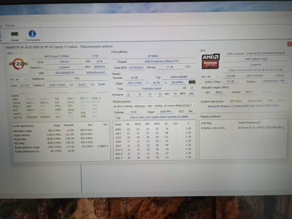Click the AMD Ryzen 5 5500U name field
Screen dimensions: 292x219
pos(57,56)
